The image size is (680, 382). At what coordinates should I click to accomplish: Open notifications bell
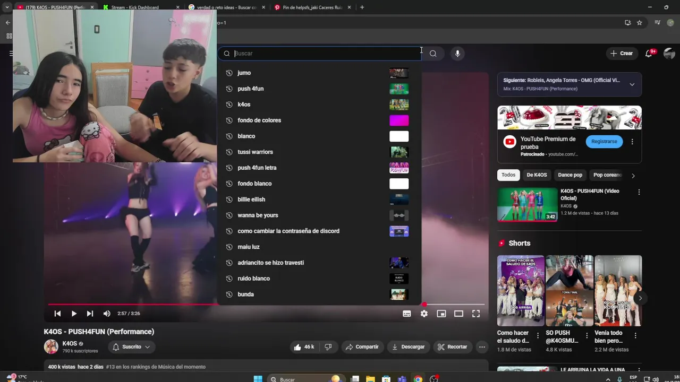click(x=649, y=53)
